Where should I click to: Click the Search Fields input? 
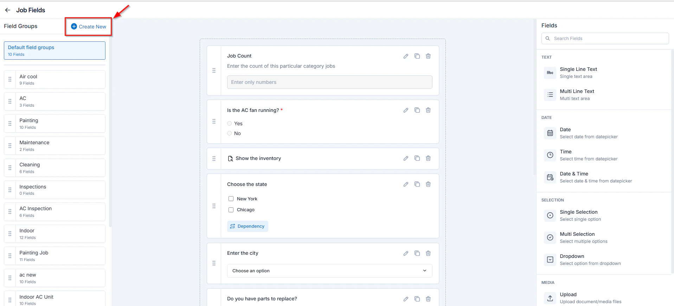pos(605,39)
